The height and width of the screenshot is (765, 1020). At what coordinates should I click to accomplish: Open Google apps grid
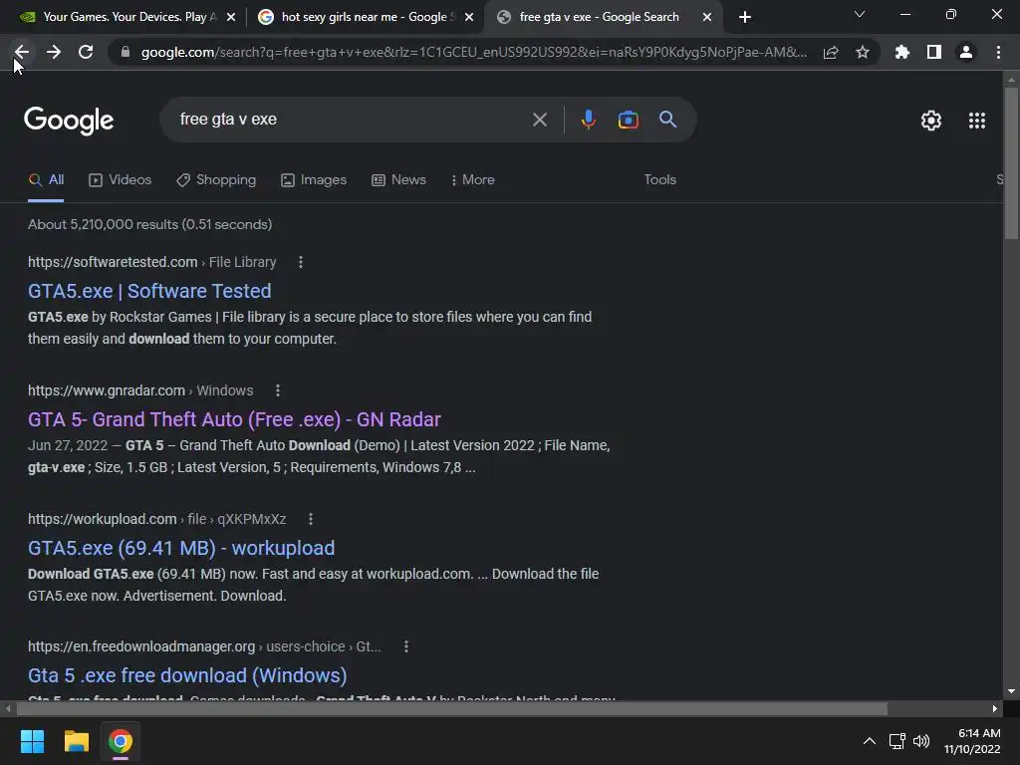(x=977, y=121)
